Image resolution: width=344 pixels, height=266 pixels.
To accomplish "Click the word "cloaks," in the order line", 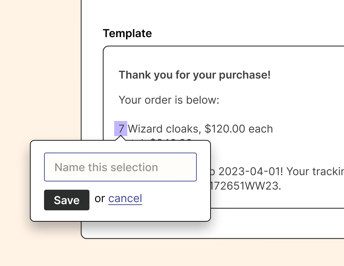I will (183, 129).
